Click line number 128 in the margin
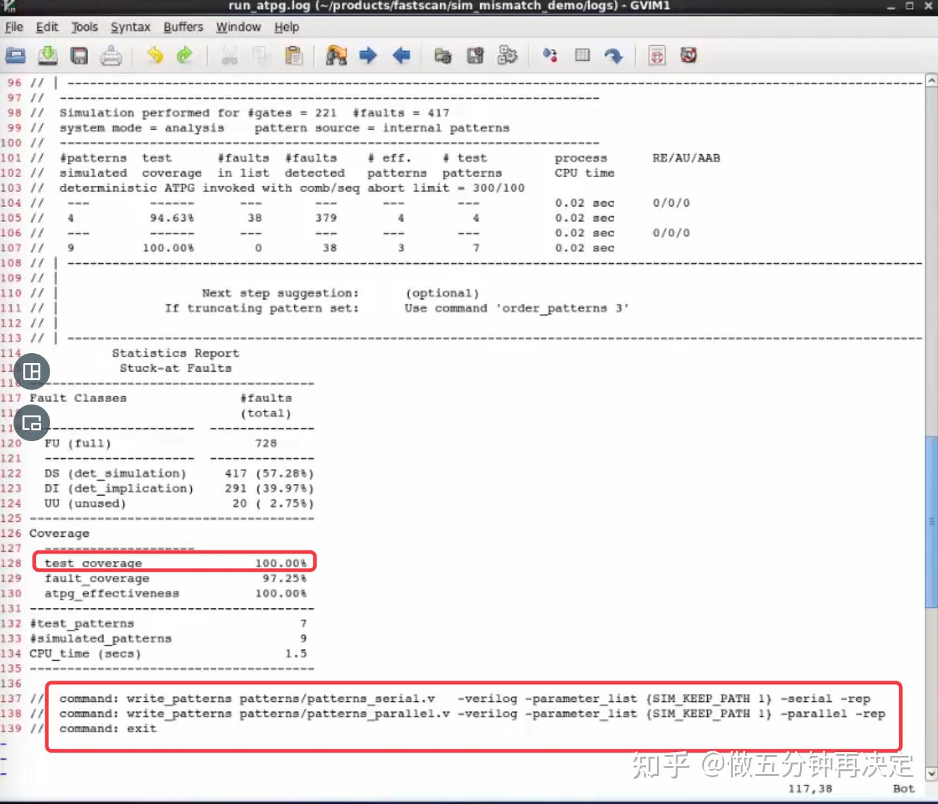This screenshot has height=804, width=938. click(11, 562)
